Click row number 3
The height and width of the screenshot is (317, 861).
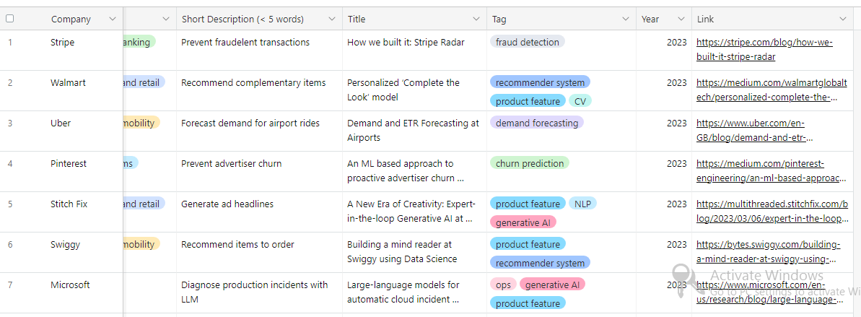coord(10,123)
